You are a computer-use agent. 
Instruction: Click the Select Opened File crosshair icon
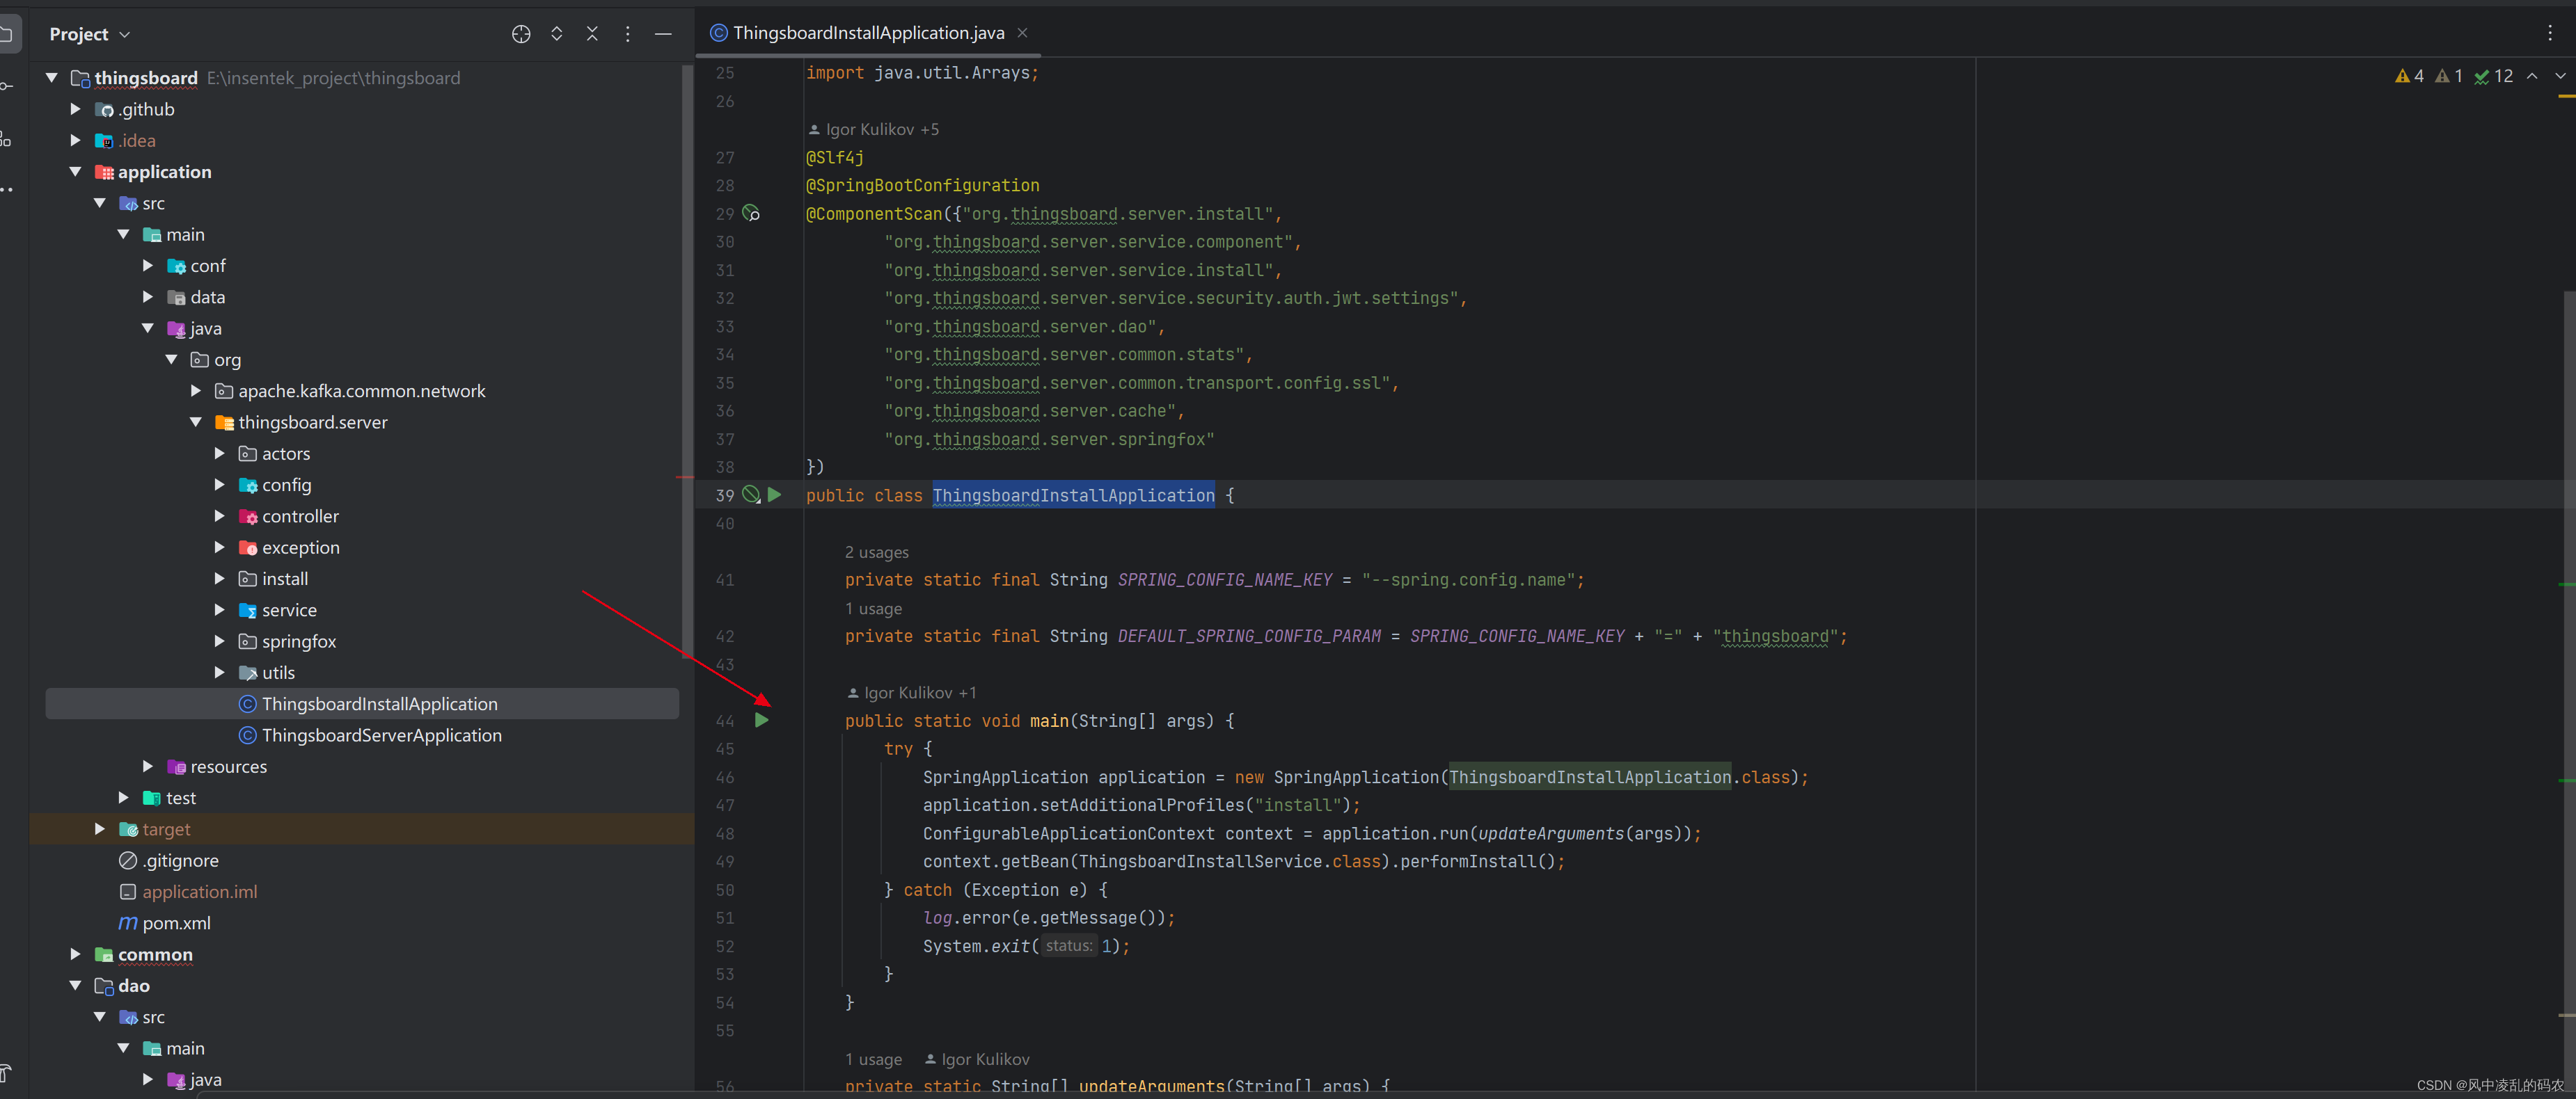[521, 33]
